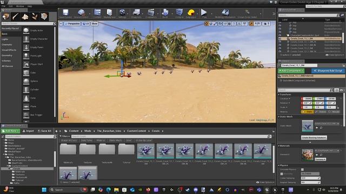Viewport: 346px width, 194px height.
Task: Open viewport options arrow dropdown
Action: tap(61, 24)
